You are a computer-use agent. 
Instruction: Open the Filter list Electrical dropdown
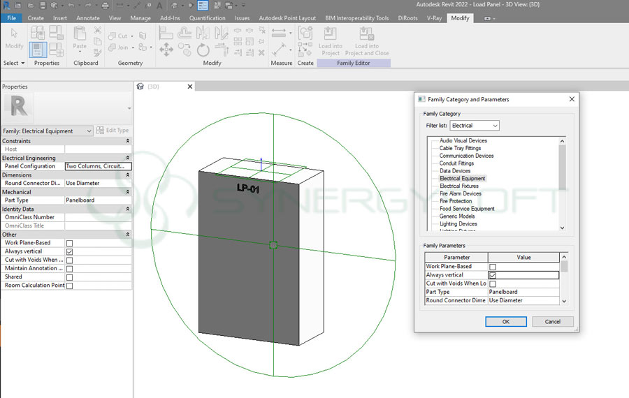475,126
